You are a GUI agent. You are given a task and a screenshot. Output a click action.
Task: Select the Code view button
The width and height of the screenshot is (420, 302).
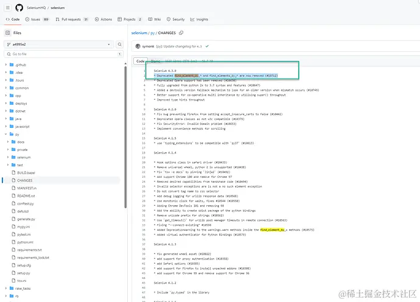141,61
